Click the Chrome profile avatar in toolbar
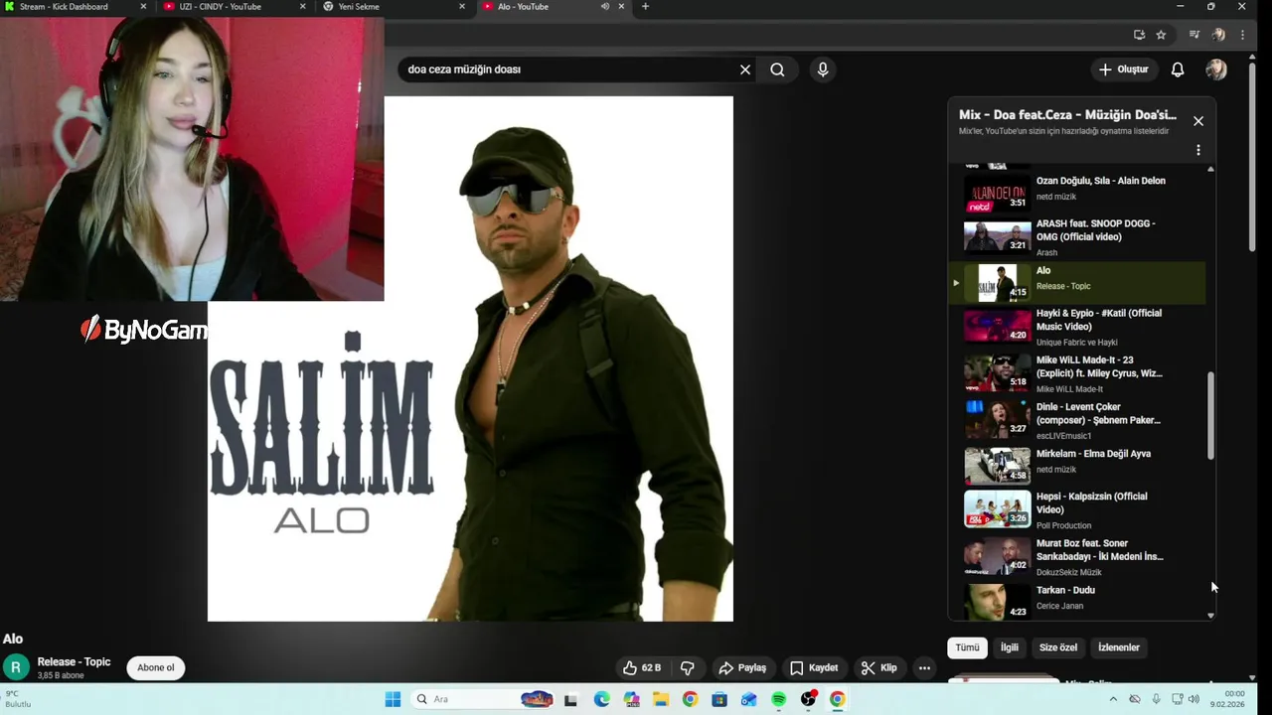 [x=1218, y=35]
